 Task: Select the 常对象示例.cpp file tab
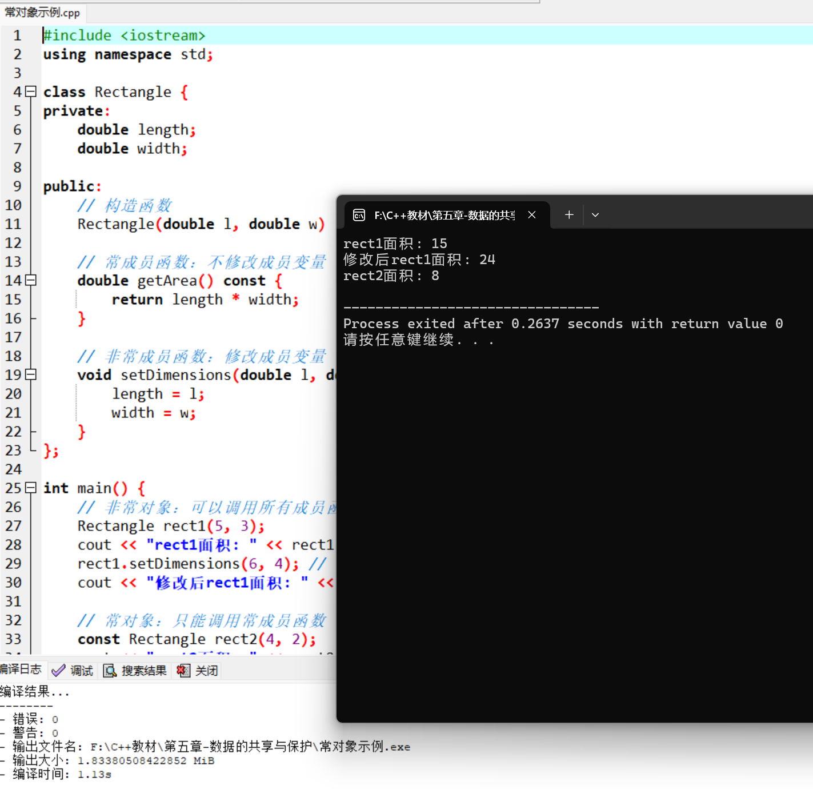[x=43, y=12]
